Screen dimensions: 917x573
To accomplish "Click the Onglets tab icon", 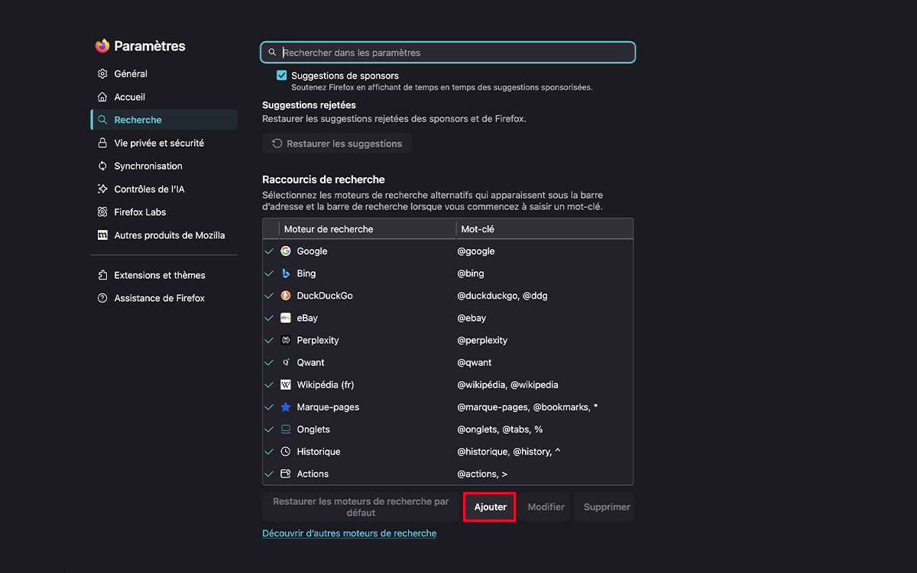I will (x=286, y=429).
